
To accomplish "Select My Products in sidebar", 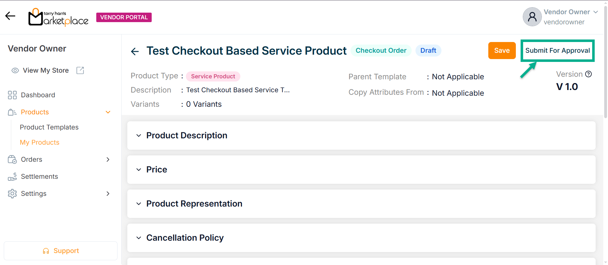I will [x=40, y=142].
